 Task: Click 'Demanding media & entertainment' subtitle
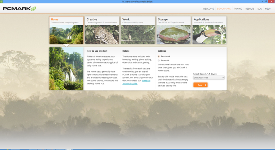click(x=102, y=23)
